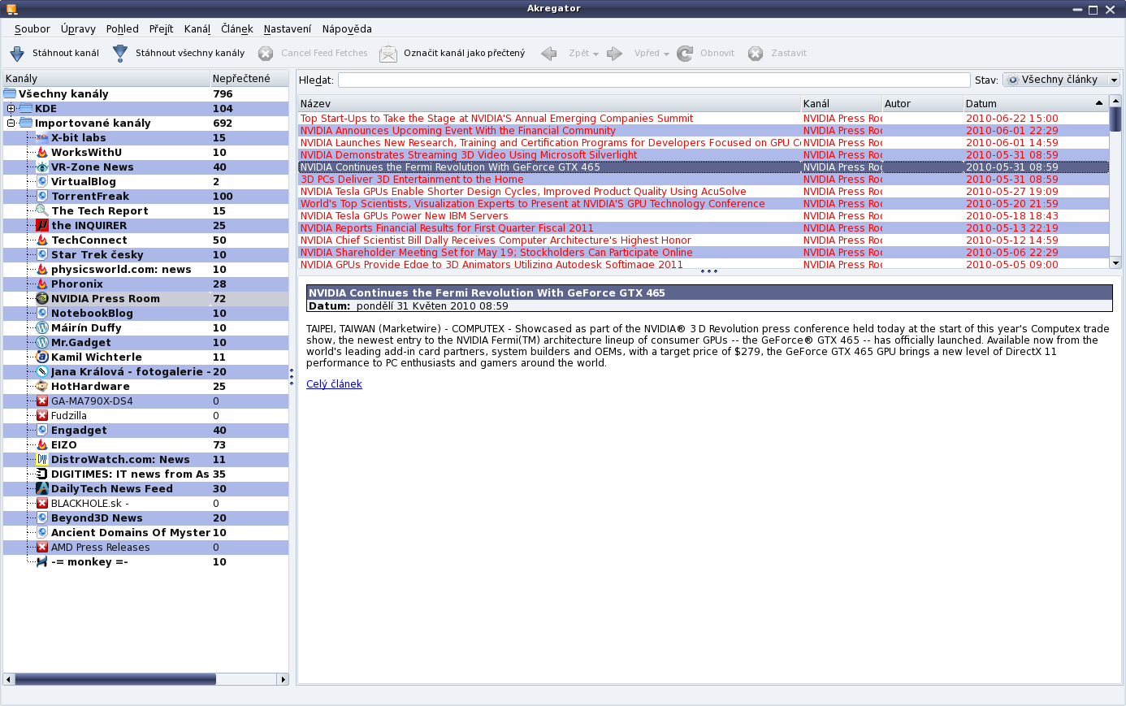This screenshot has height=706, width=1126.
Task: Open the Pohled menu
Action: (123, 29)
